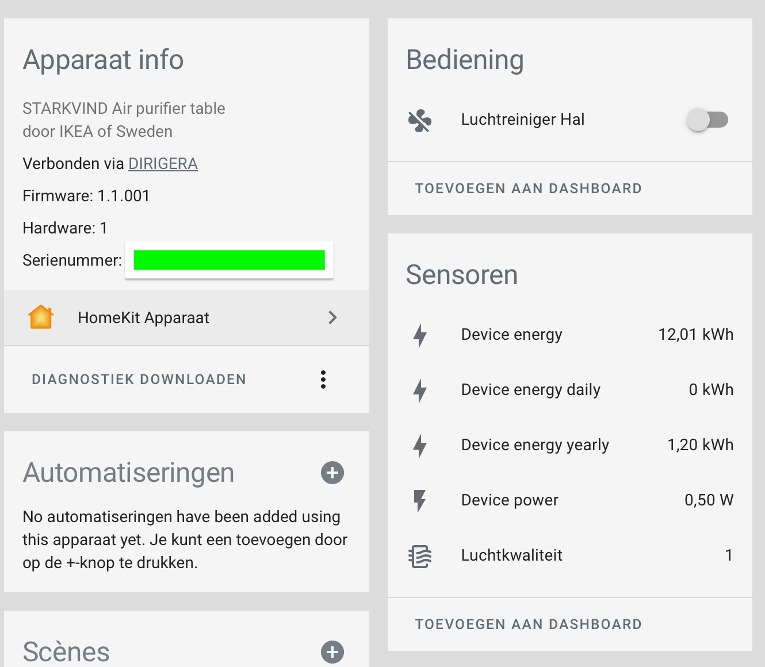765x667 pixels.
Task: Click the fan icon beside Luchtreiniger Hal
Action: (420, 121)
